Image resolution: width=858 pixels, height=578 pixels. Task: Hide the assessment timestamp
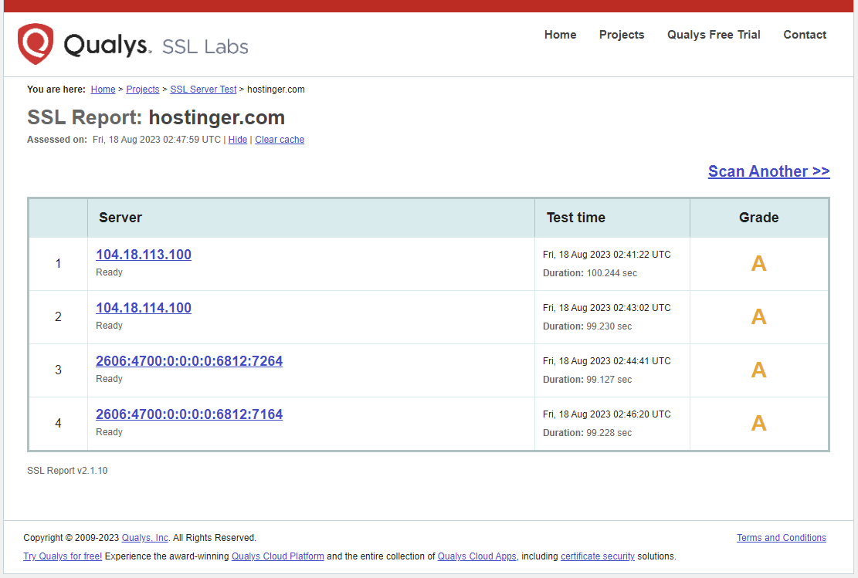[x=237, y=139]
